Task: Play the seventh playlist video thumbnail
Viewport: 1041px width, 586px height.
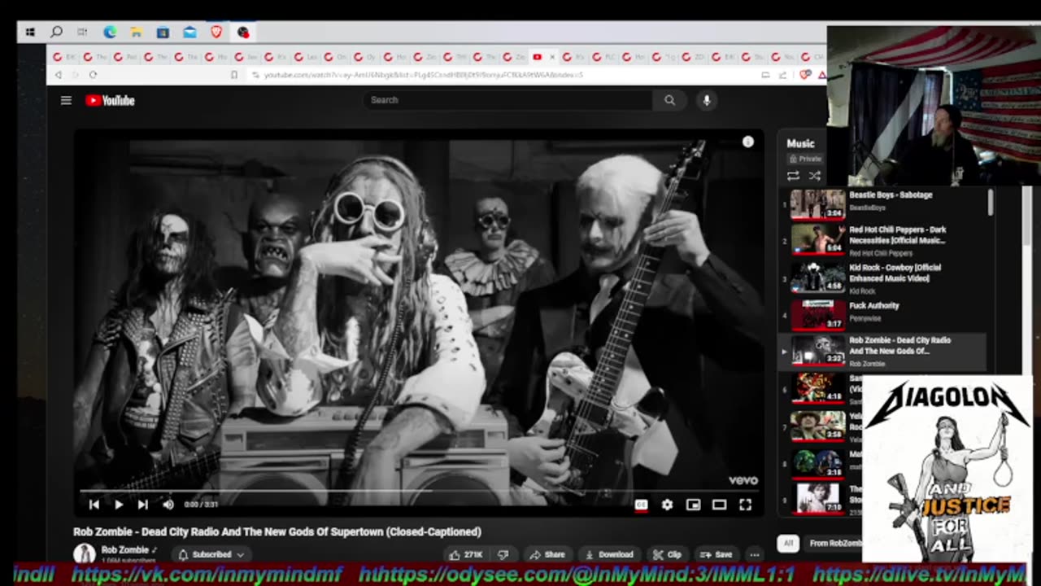Action: (x=817, y=426)
